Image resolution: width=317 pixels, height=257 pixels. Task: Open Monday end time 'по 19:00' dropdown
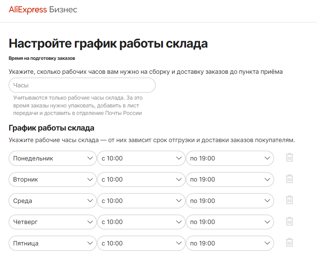click(230, 158)
